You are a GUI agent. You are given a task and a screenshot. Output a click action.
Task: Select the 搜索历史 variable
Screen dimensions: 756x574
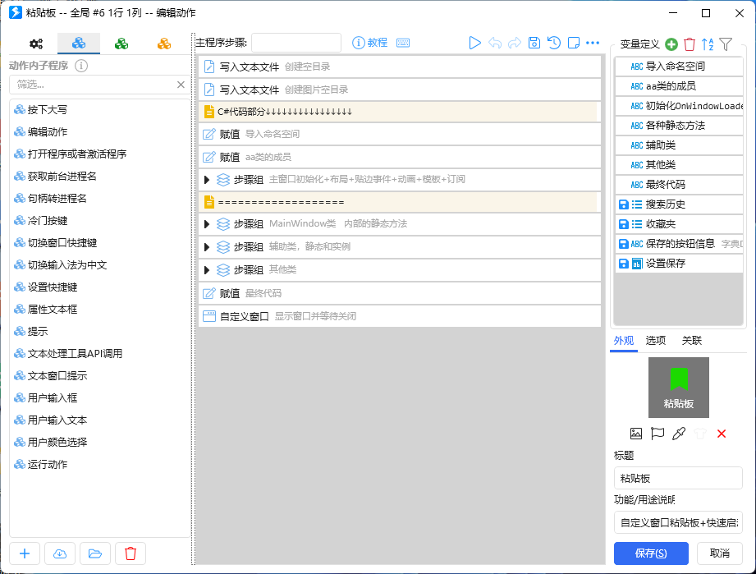pyautogui.click(x=679, y=204)
